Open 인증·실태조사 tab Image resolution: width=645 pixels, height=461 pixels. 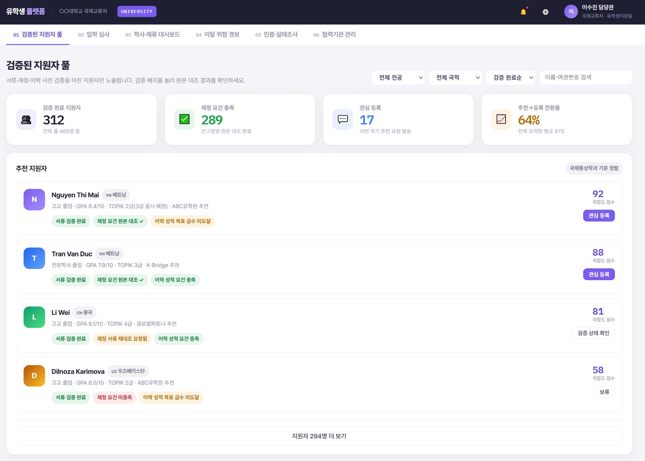click(277, 35)
